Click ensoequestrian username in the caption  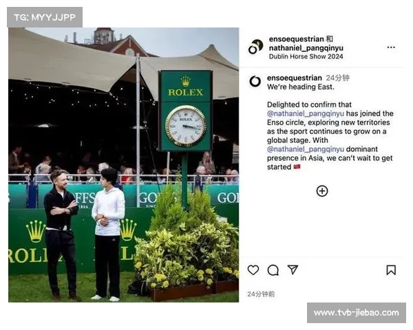pyautogui.click(x=294, y=78)
